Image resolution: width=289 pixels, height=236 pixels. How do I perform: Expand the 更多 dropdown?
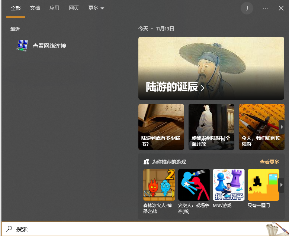pos(96,8)
